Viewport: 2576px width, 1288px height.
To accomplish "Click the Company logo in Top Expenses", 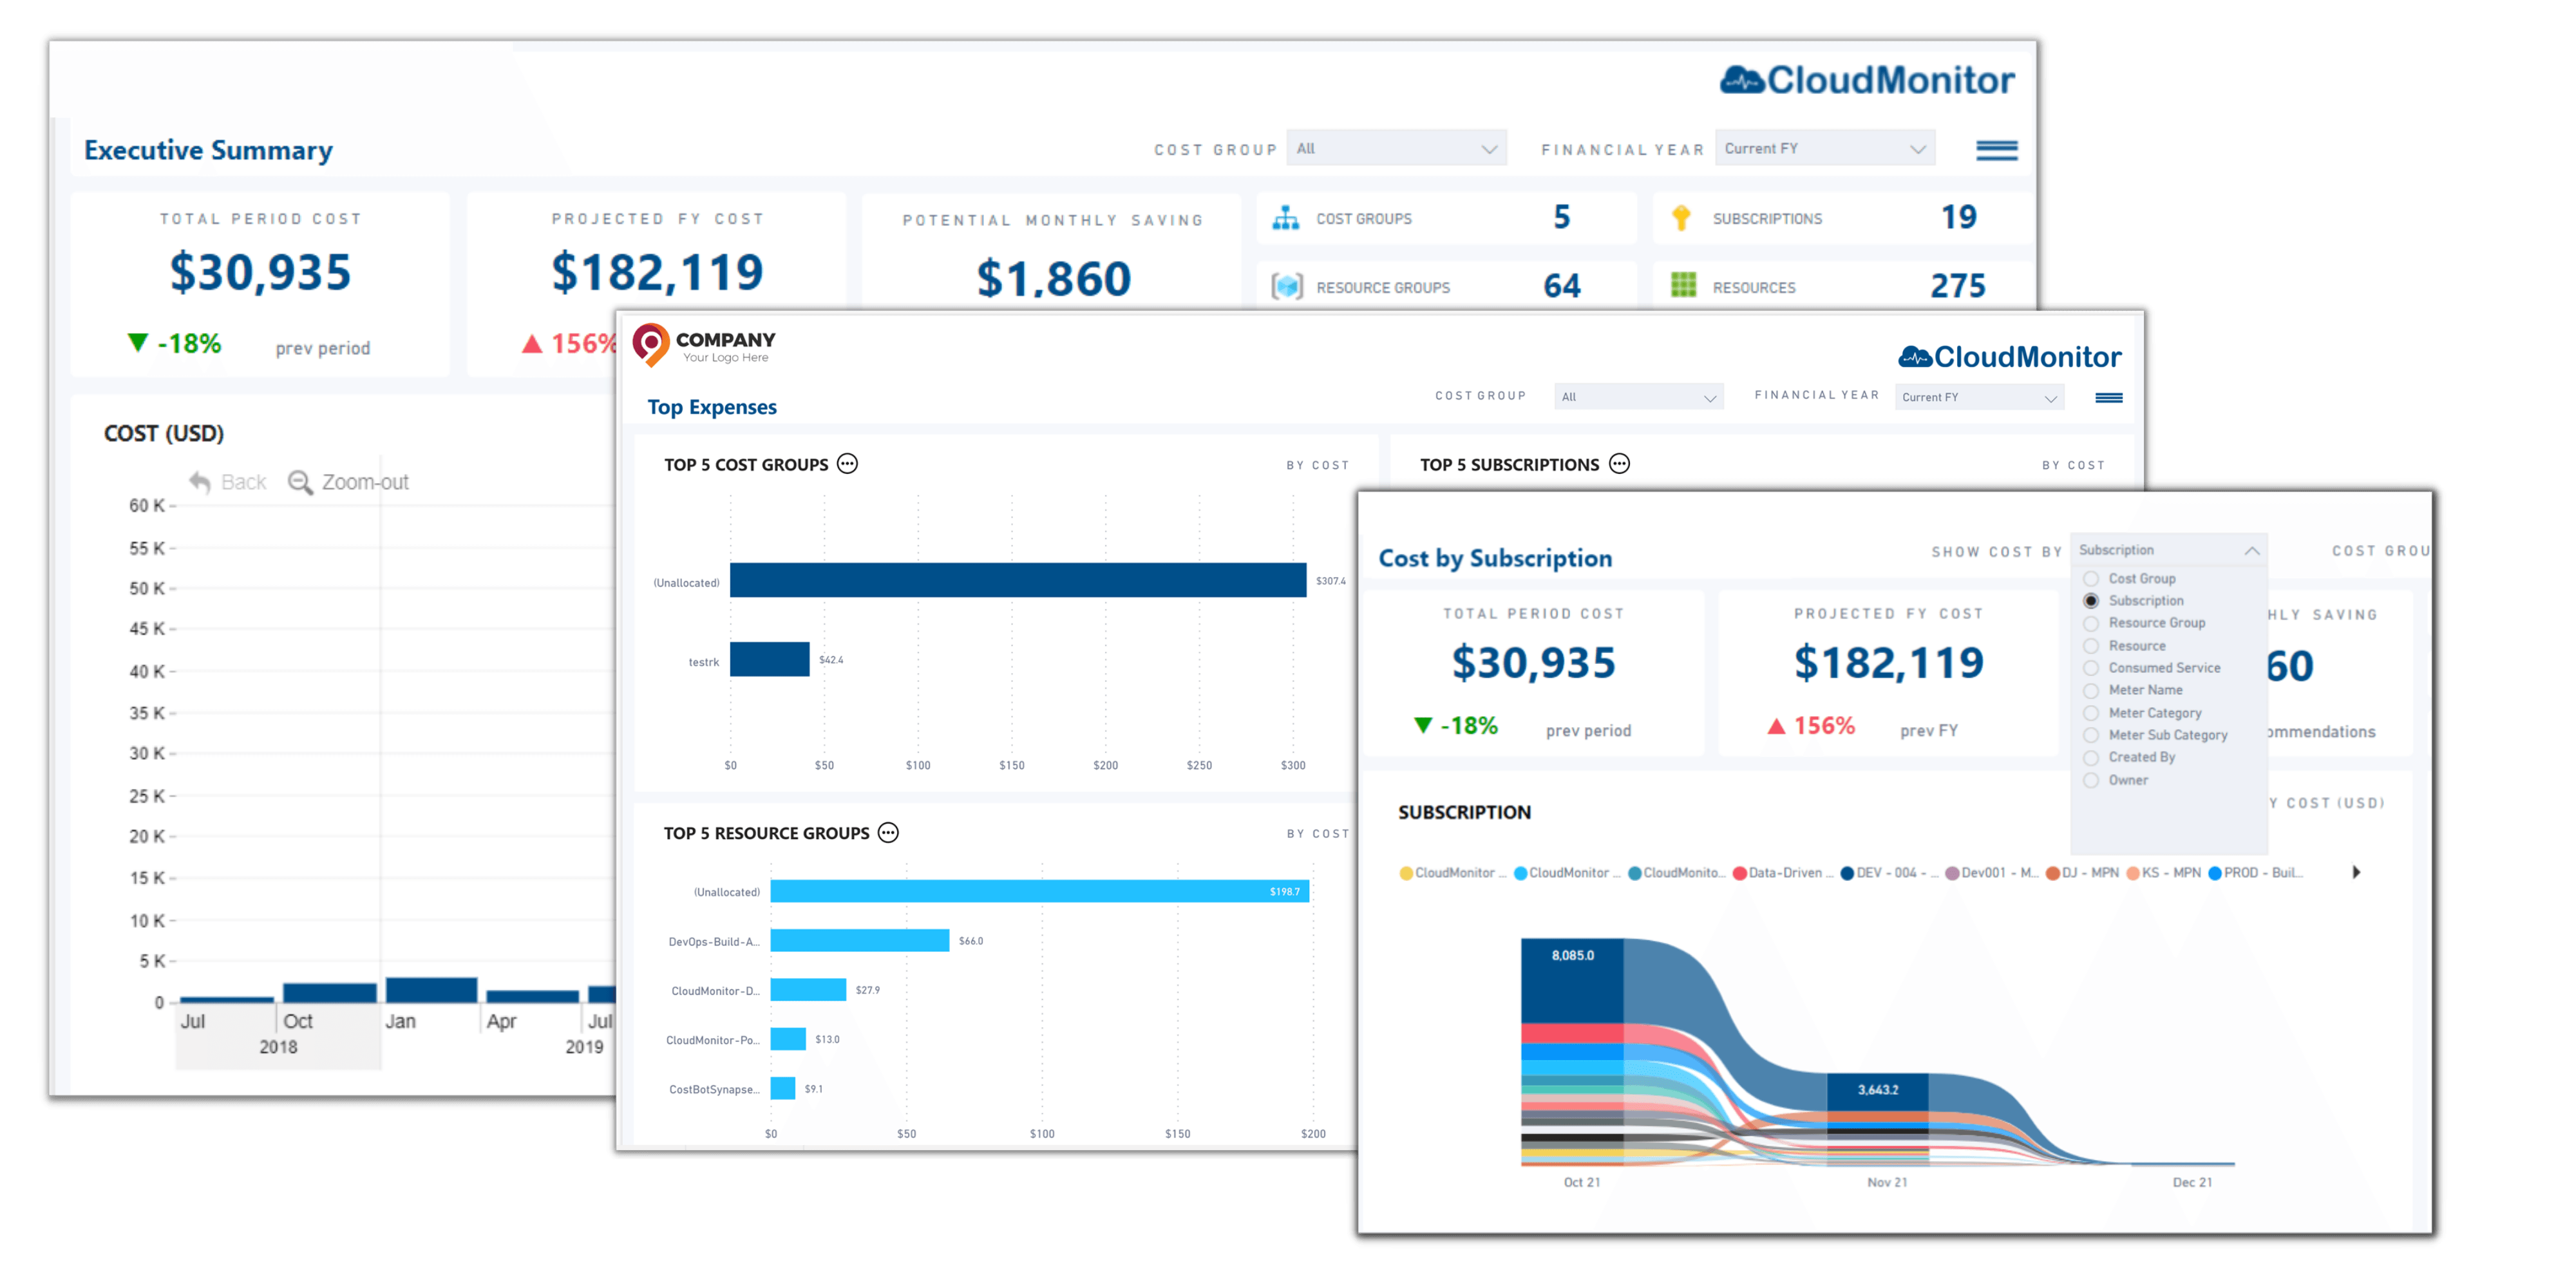I will [704, 345].
